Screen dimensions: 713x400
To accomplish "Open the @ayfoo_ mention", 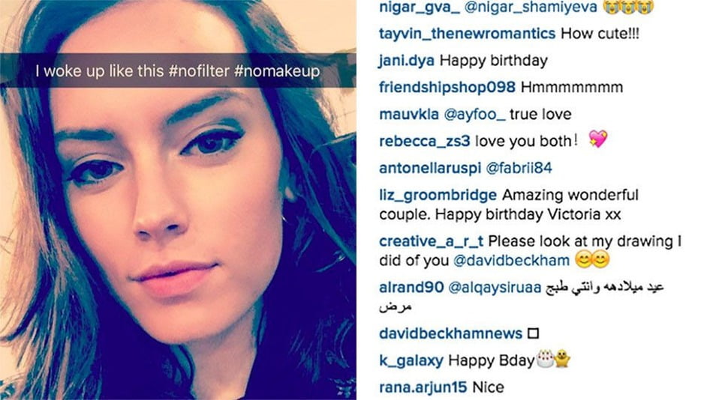I will 476,115.
